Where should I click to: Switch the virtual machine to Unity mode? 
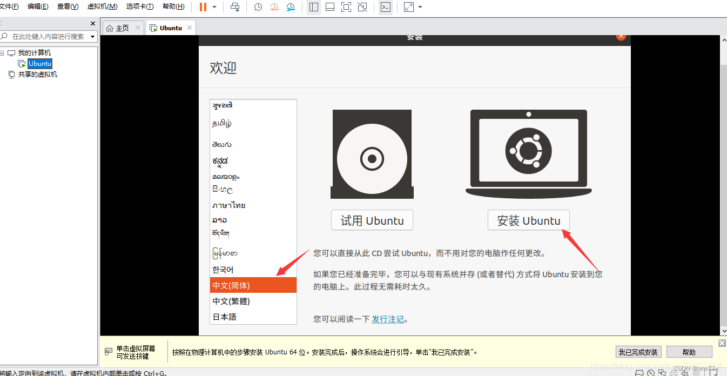(x=362, y=7)
